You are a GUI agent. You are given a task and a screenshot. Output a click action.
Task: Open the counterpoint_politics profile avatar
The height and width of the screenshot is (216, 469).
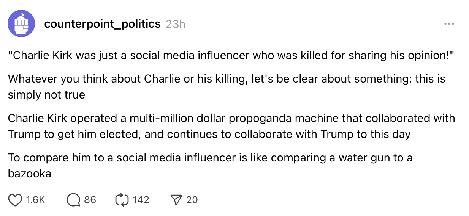pos(22,23)
